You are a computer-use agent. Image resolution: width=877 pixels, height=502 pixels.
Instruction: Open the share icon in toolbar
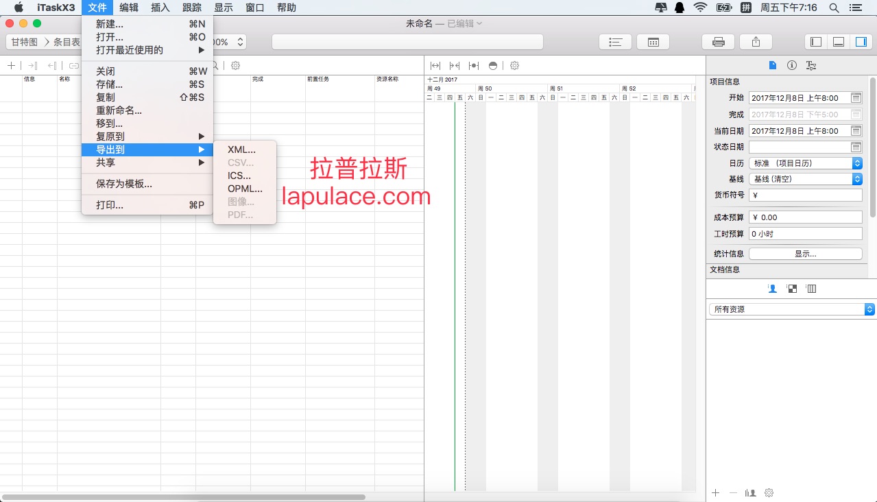(756, 42)
